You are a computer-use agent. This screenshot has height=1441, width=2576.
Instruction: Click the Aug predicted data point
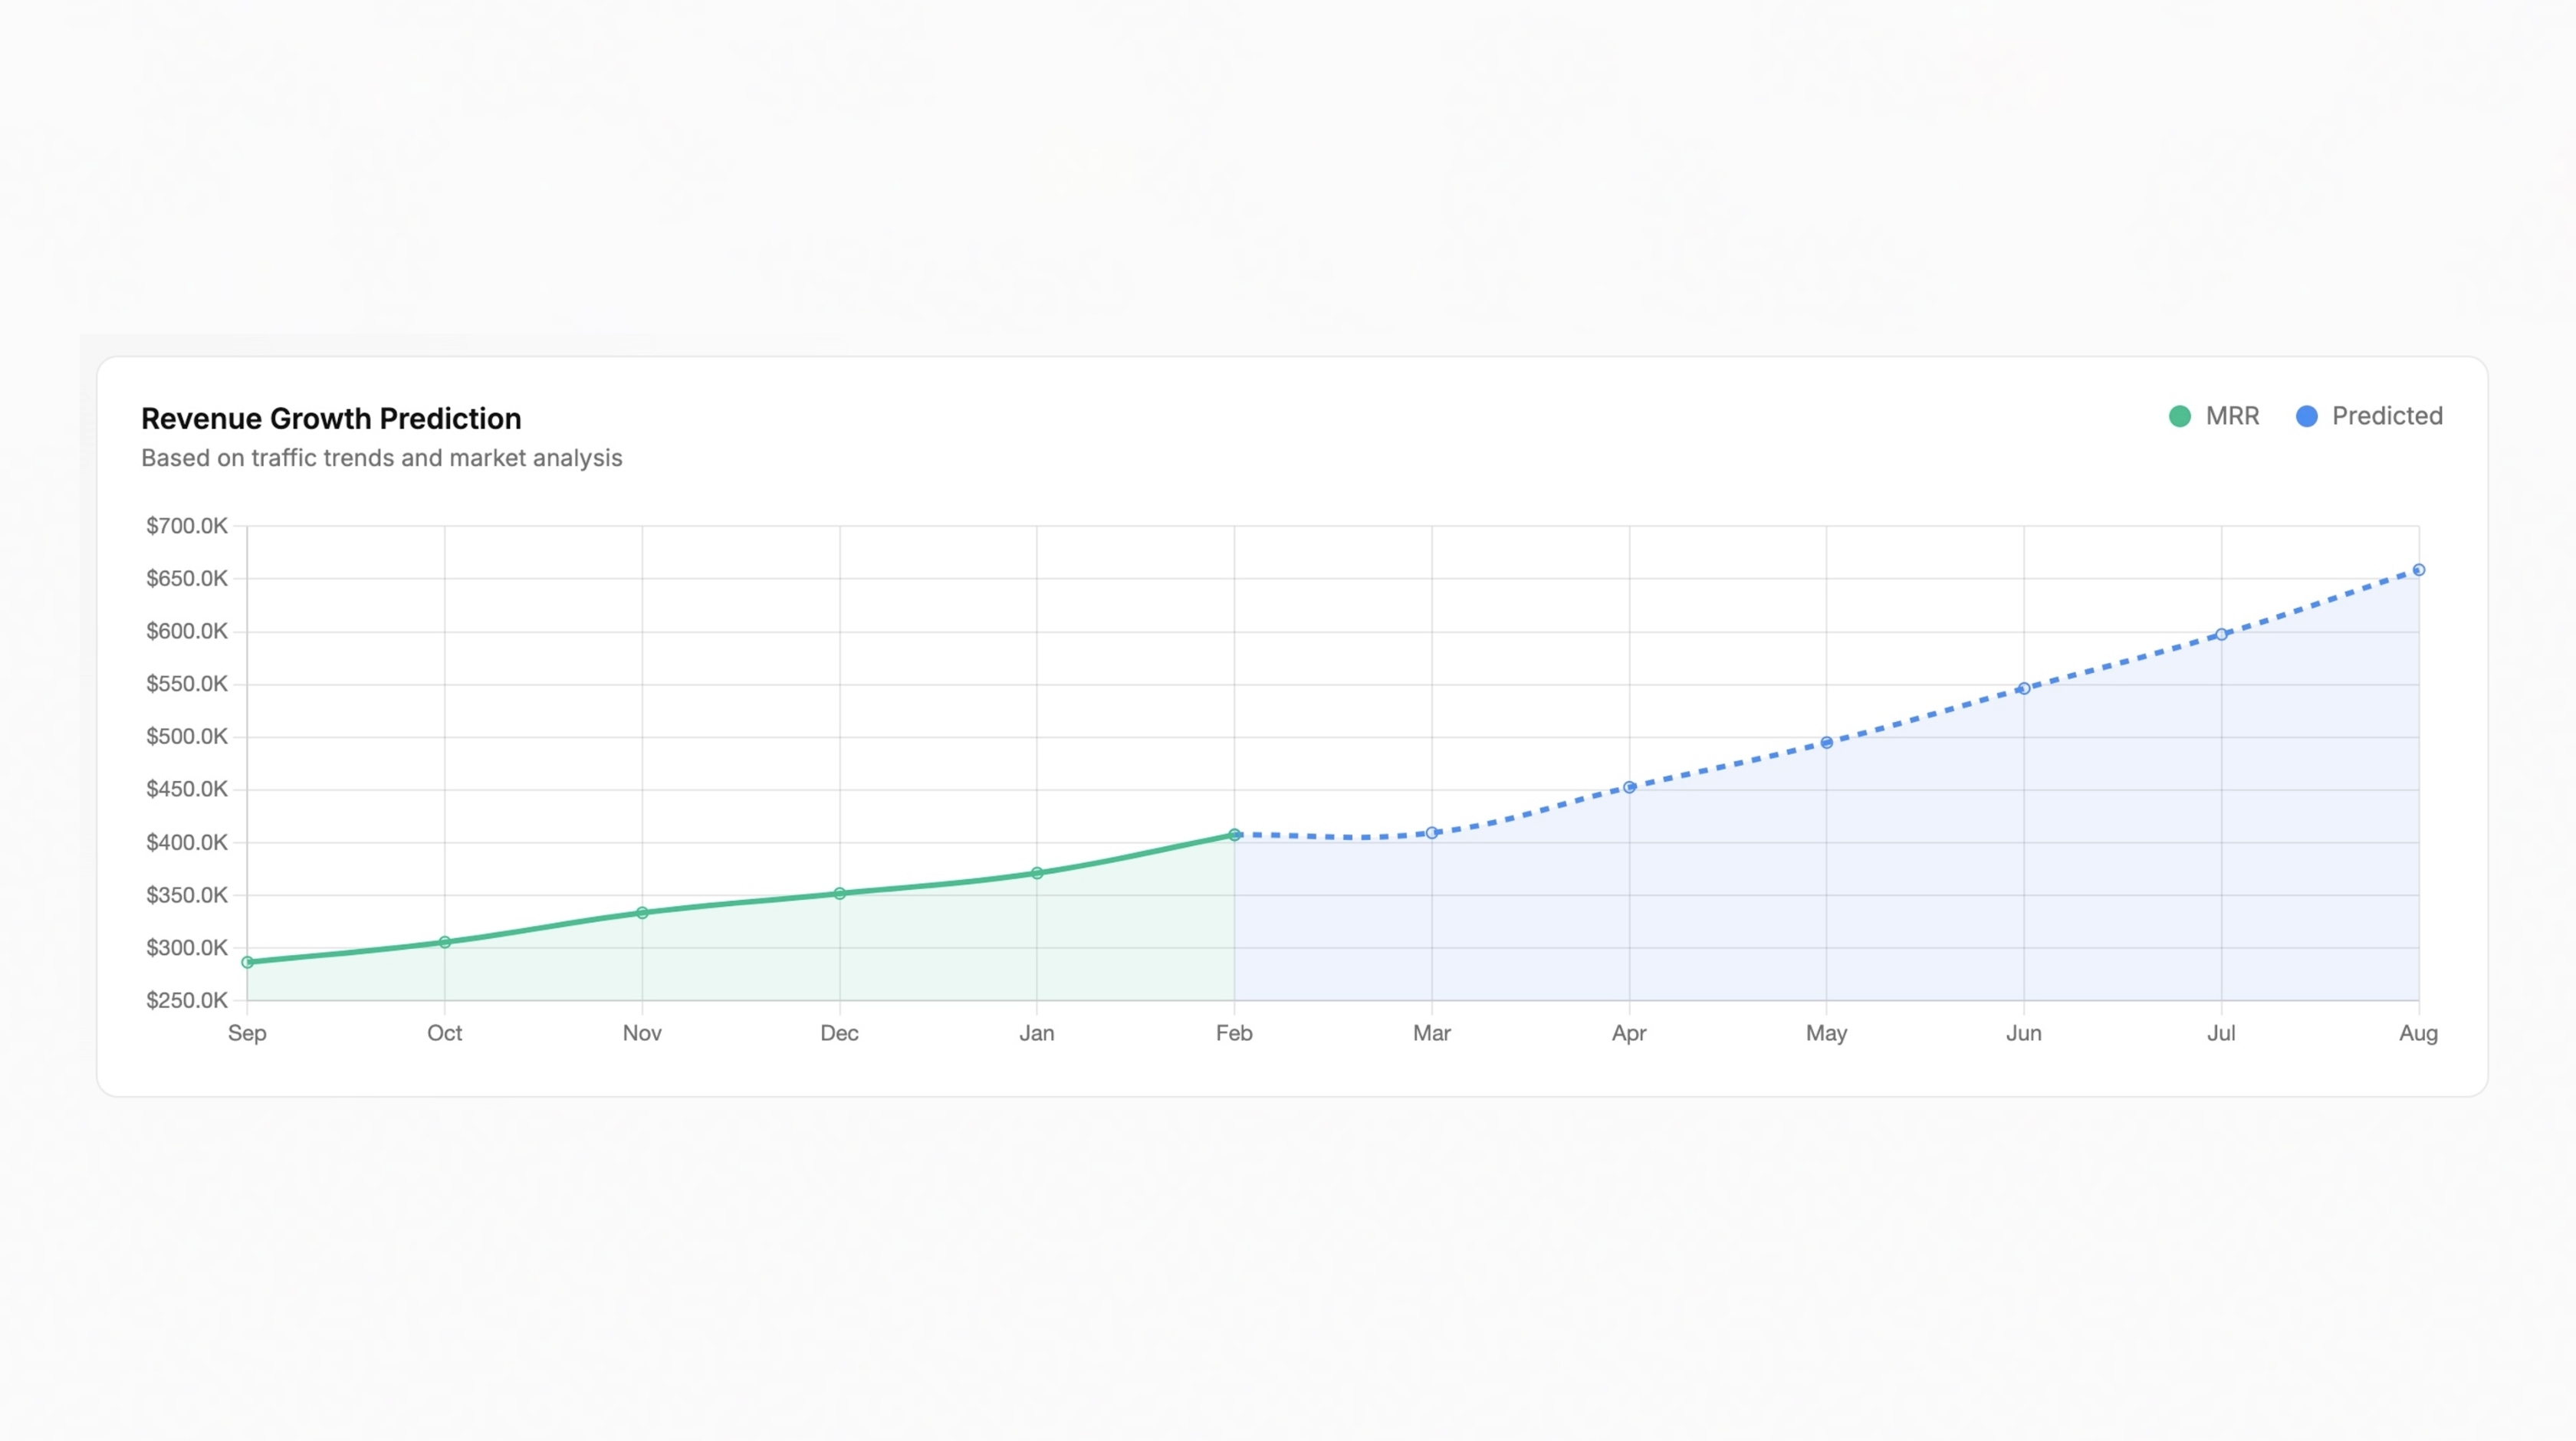tap(2418, 570)
